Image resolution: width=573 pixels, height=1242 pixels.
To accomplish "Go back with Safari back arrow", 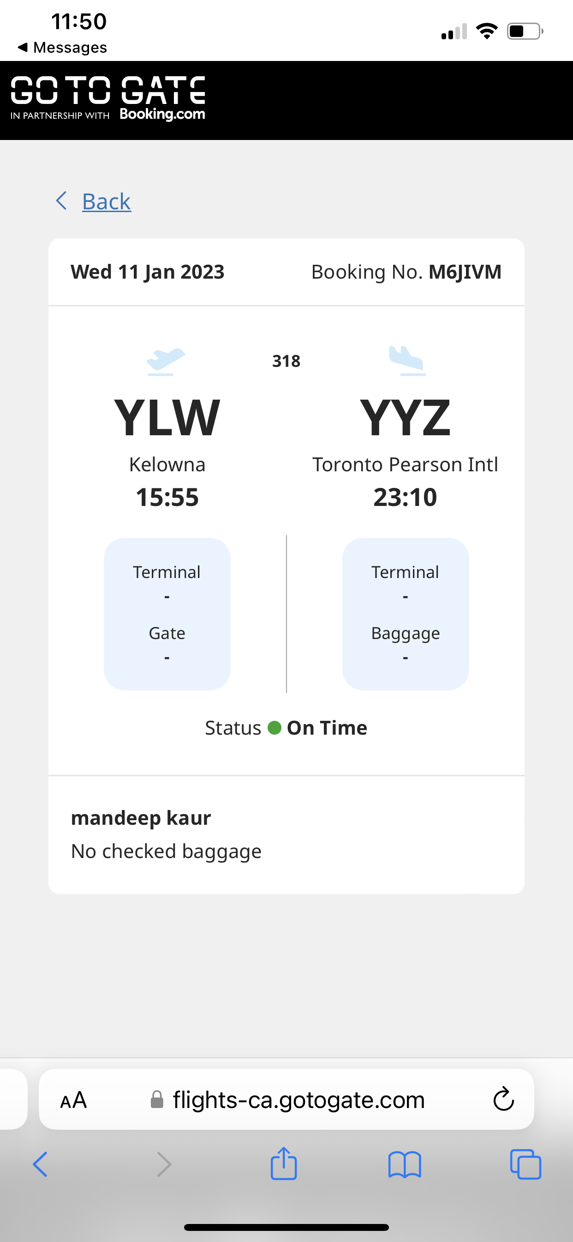I will point(41,1164).
